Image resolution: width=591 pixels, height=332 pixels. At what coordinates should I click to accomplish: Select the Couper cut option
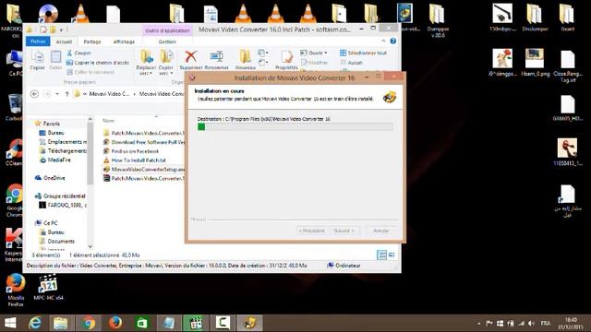tap(78, 53)
